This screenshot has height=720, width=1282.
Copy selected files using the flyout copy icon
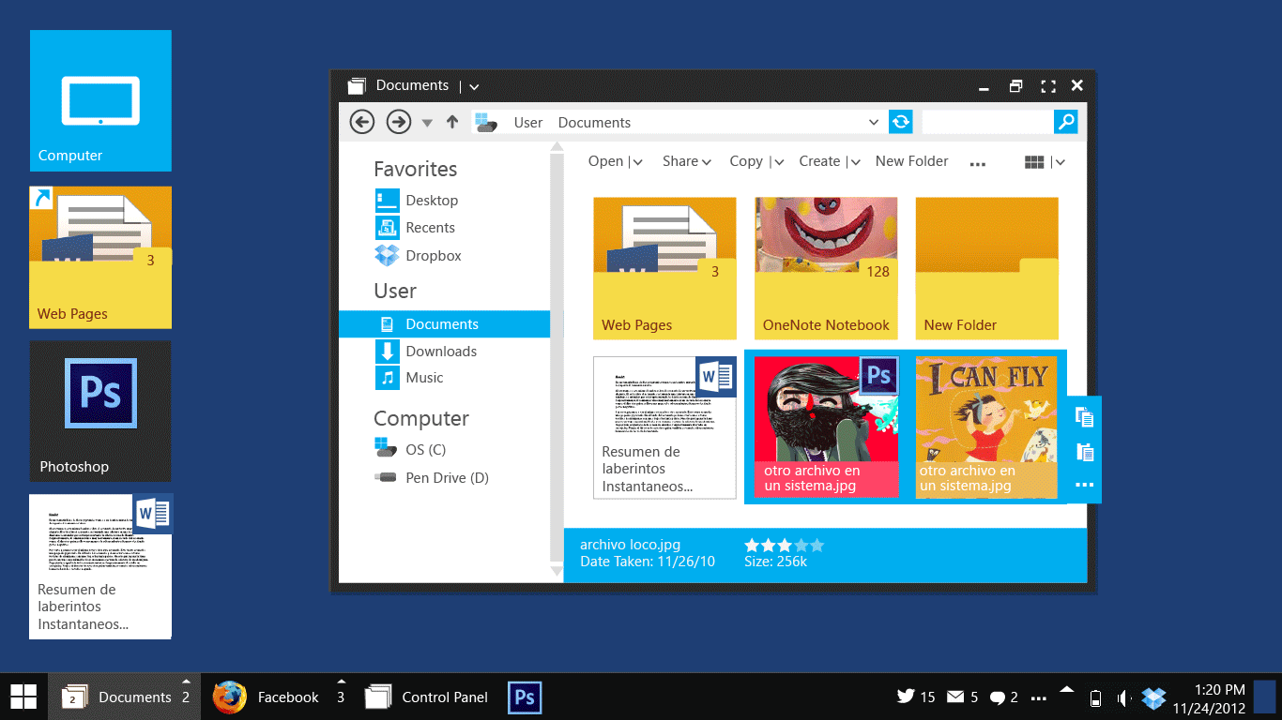(1083, 416)
